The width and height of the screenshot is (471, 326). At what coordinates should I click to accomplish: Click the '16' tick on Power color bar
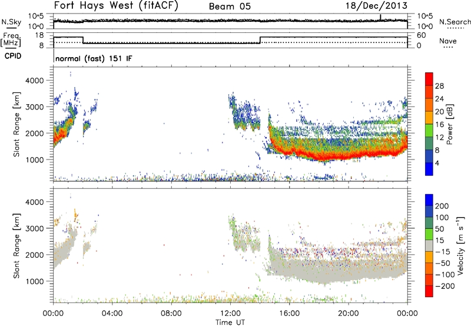click(x=439, y=125)
